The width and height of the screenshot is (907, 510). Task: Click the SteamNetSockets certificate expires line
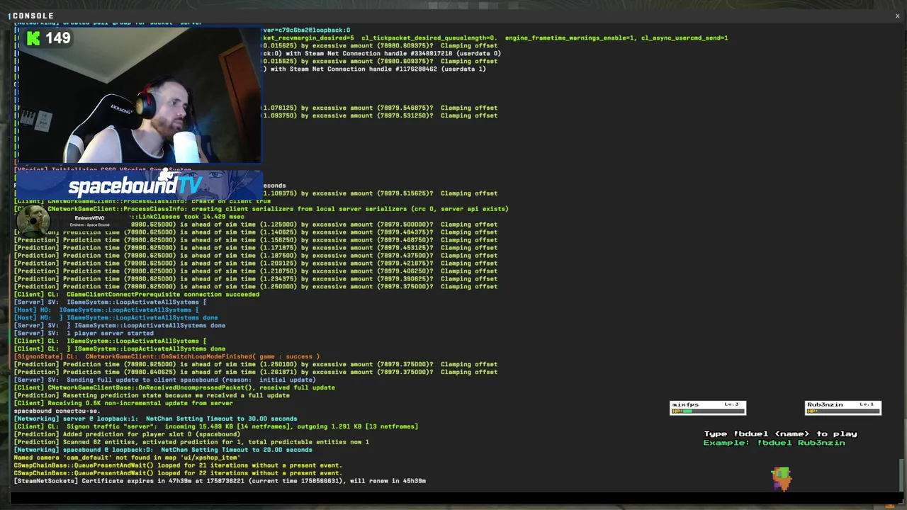[x=220, y=481]
